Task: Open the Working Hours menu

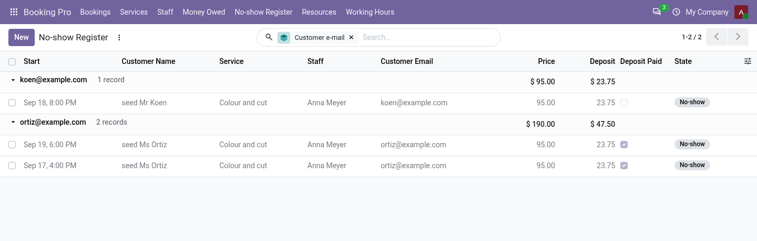Action: tap(370, 12)
